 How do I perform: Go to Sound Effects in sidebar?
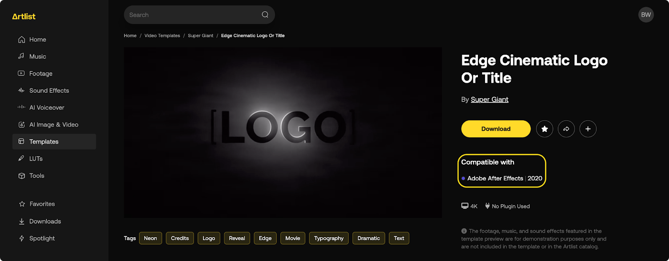(x=49, y=91)
